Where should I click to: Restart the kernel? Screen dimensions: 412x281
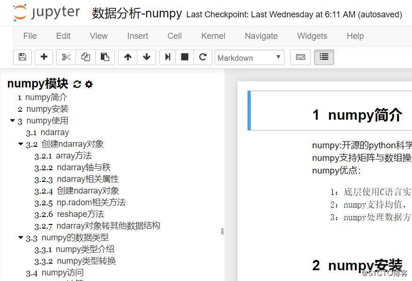click(x=202, y=57)
